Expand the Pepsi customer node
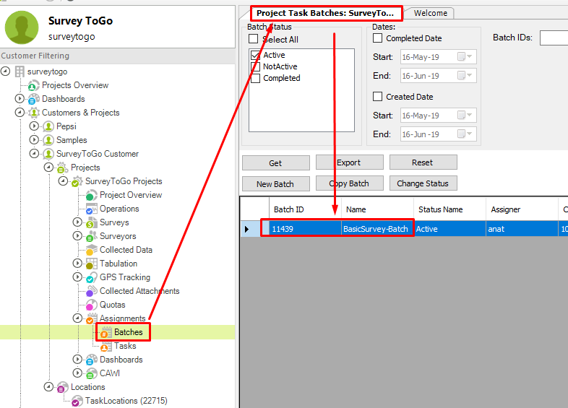568x408 pixels. 34,126
